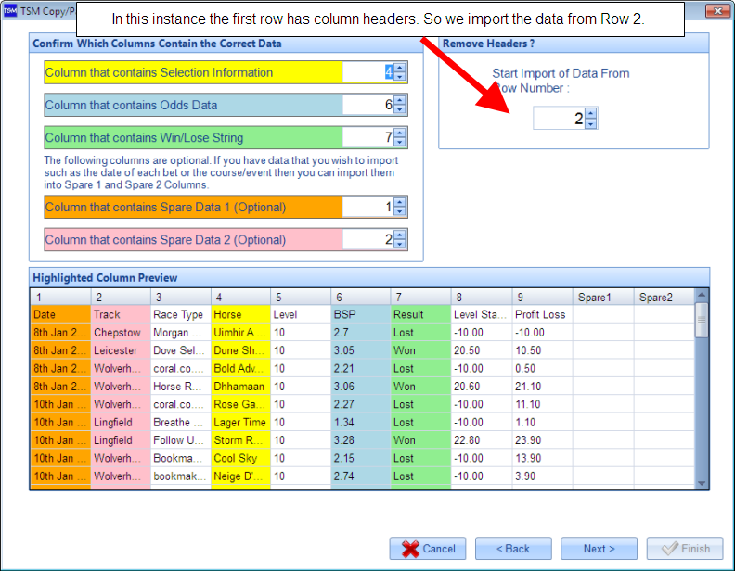Viewport: 735px width, 571px height.
Task: Decrease the start import row number
Action: point(591,123)
